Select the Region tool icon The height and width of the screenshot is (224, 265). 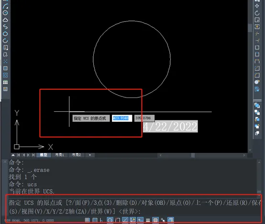click(x=5, y=75)
